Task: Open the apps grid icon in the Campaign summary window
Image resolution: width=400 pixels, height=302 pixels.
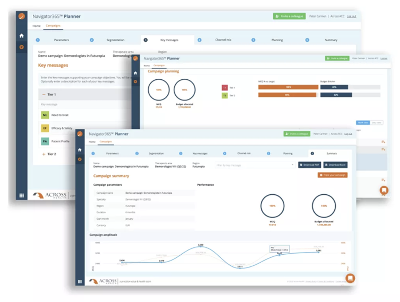Action: 80,281
